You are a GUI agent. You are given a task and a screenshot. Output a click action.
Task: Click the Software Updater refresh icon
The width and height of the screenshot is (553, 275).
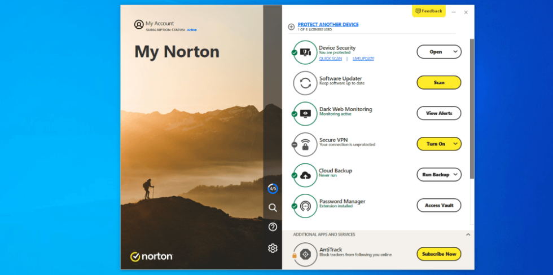305,83
